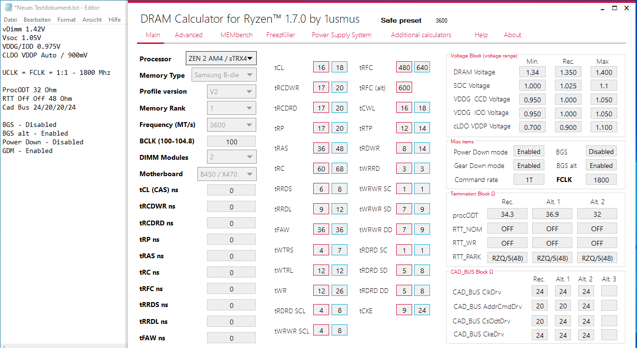Click the tRFC ns input field
Image resolution: width=637 pixels, height=348 pixels.
[232, 289]
